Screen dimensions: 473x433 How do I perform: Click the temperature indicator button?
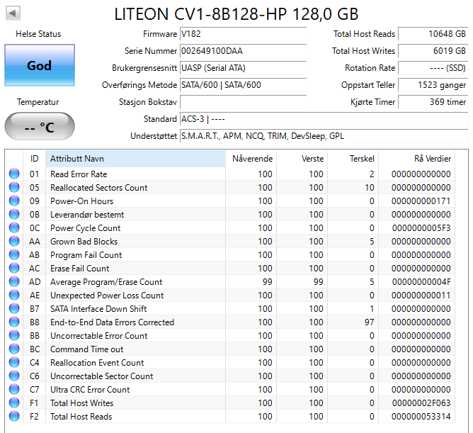(40, 126)
